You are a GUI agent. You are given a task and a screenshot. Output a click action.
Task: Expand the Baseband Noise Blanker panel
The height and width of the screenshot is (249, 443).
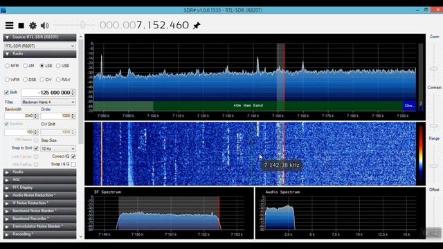(x=40, y=210)
